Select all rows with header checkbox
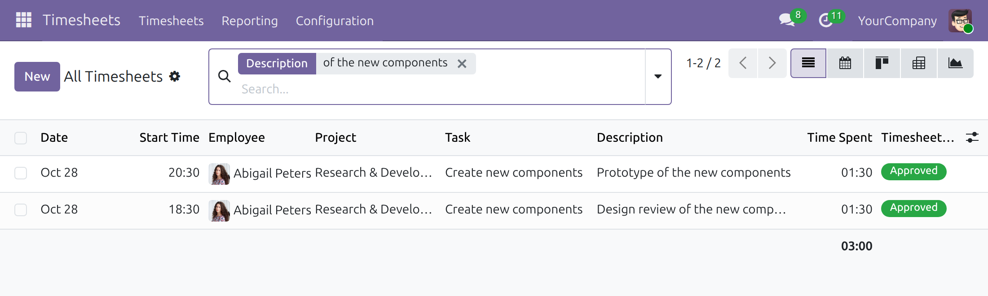This screenshot has width=988, height=296. [21, 138]
